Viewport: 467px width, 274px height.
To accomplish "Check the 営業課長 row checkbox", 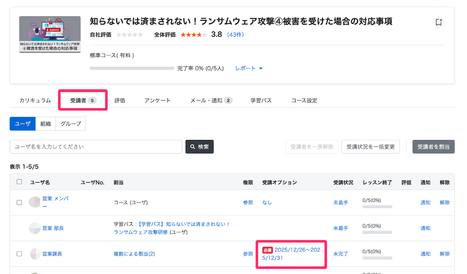I will click(19, 254).
